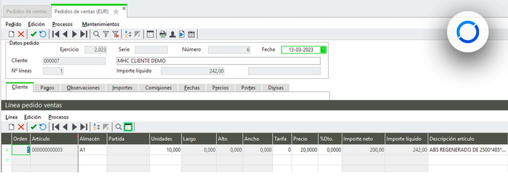The height and width of the screenshot is (183, 508).
Task: Open the Línea menu
Action: click(11, 117)
